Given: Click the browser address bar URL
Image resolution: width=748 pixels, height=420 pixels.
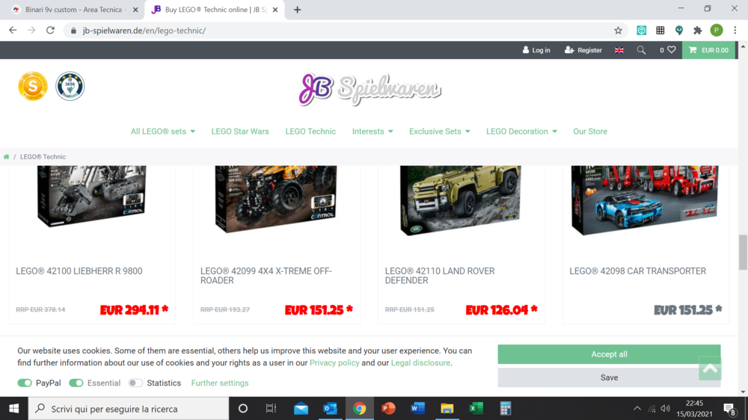Looking at the screenshot, I should click(x=144, y=31).
